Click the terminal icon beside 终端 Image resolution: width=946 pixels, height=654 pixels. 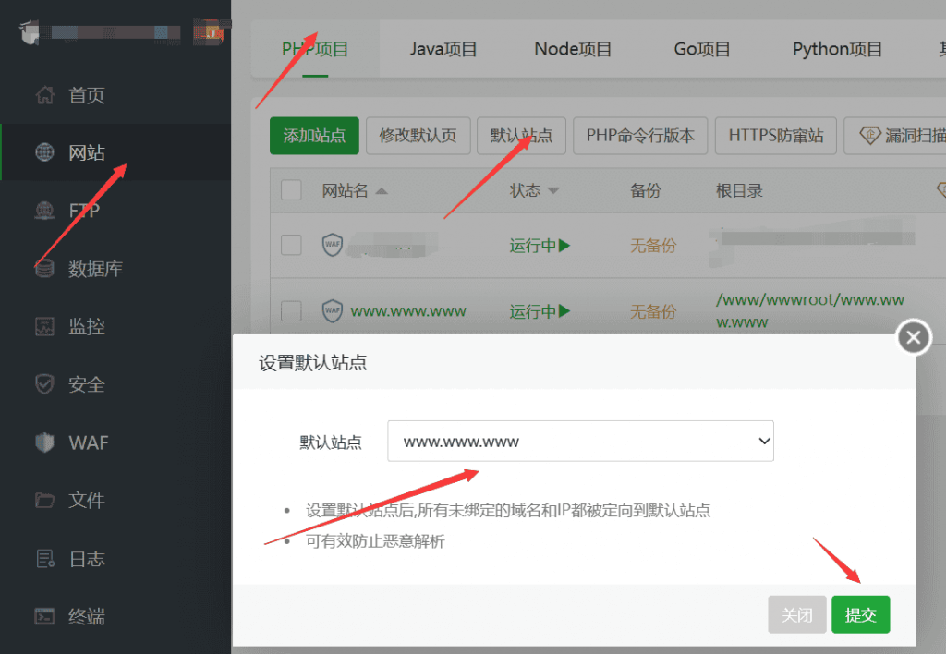point(44,616)
